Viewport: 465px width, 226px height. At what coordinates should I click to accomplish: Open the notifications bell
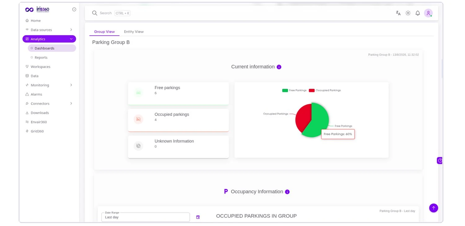[418, 13]
